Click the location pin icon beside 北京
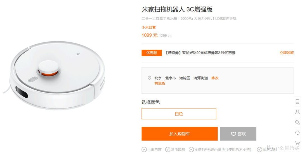Image resolution: width=302 pixels, height=154 pixels. [x=149, y=78]
